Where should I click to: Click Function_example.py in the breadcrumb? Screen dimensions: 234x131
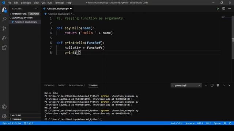coord(58,14)
